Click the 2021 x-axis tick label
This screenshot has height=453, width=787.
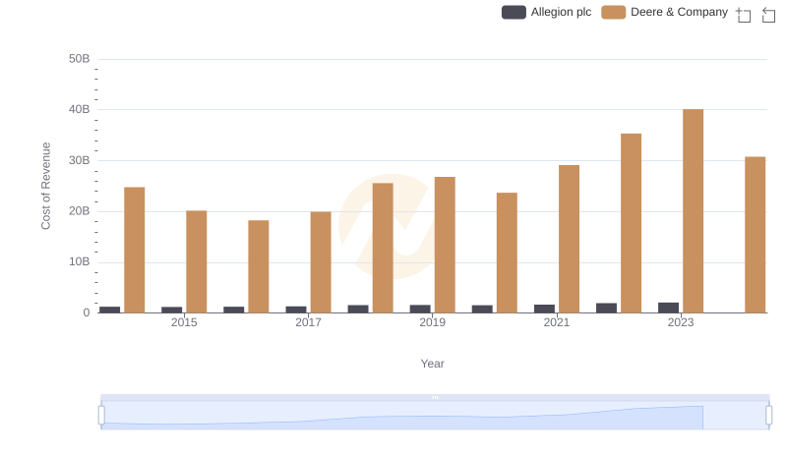[557, 322]
